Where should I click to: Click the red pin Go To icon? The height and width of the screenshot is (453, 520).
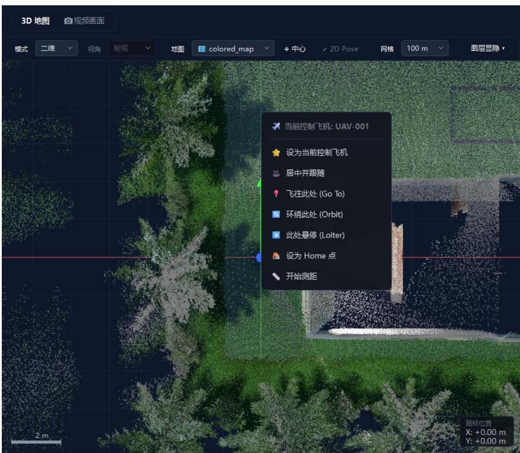[x=276, y=194]
